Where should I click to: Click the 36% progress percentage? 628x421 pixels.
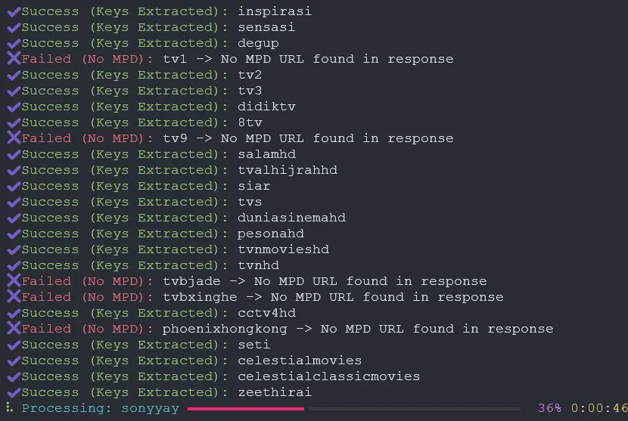click(x=549, y=408)
